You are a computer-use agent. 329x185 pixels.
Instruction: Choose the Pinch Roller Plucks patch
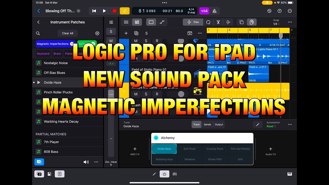tap(68, 92)
